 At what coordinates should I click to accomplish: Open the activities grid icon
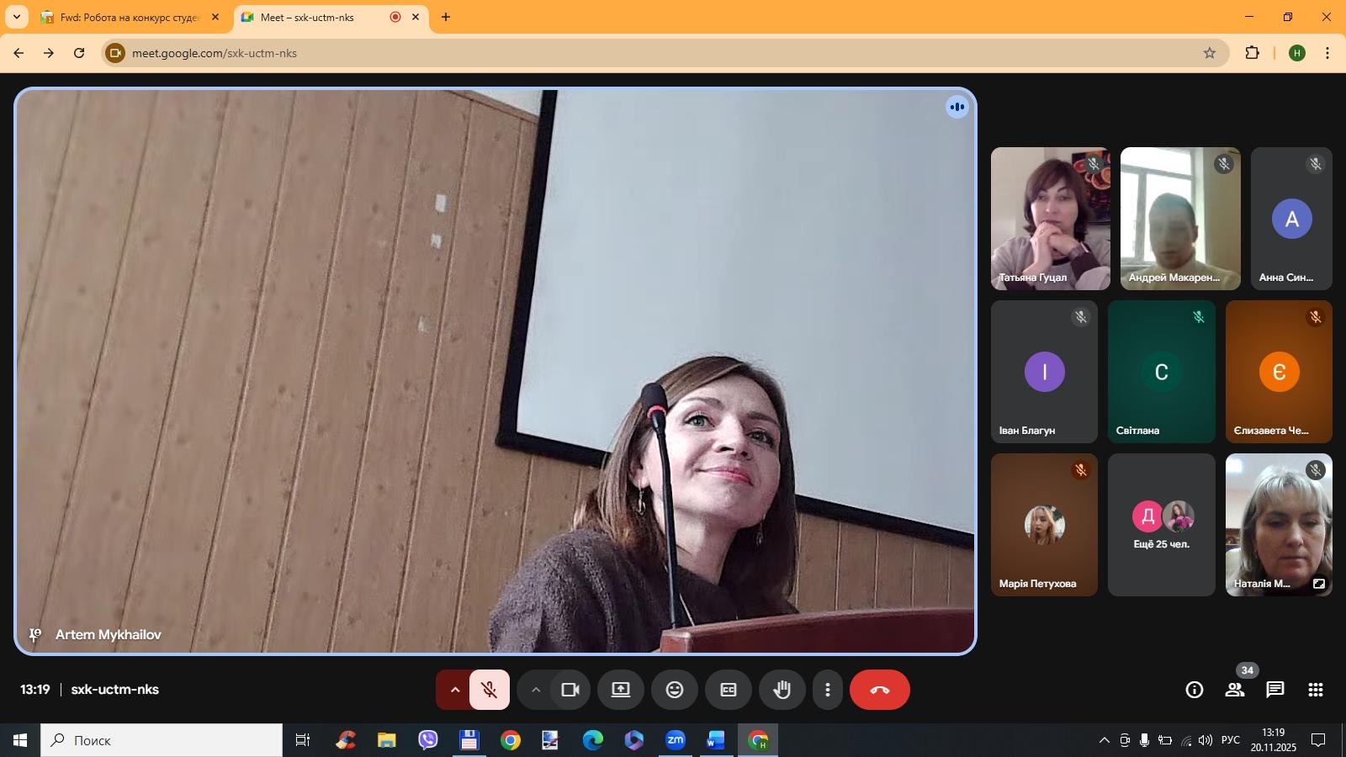click(1316, 690)
